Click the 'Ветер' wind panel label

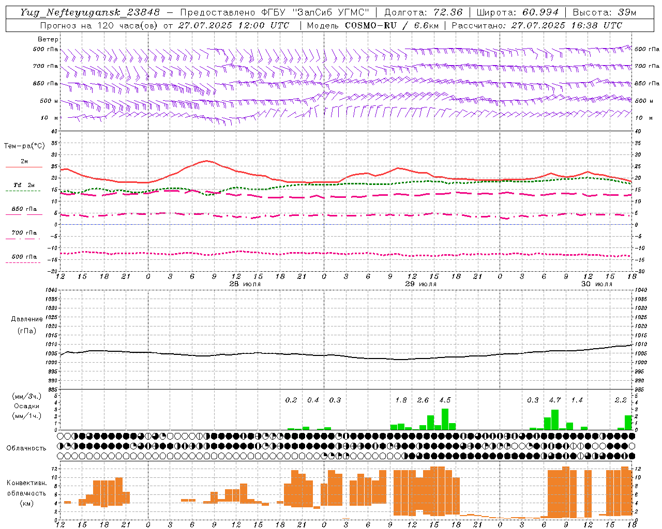48,39
